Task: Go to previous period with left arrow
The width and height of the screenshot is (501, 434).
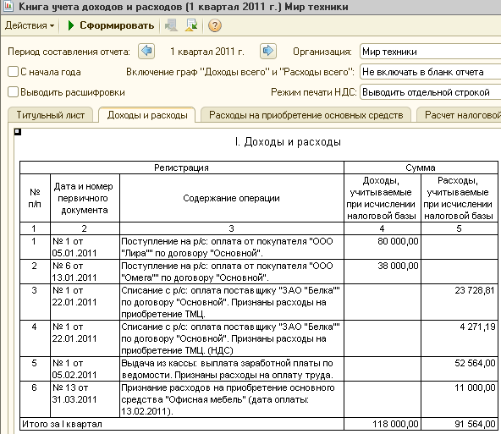Action: coord(146,51)
